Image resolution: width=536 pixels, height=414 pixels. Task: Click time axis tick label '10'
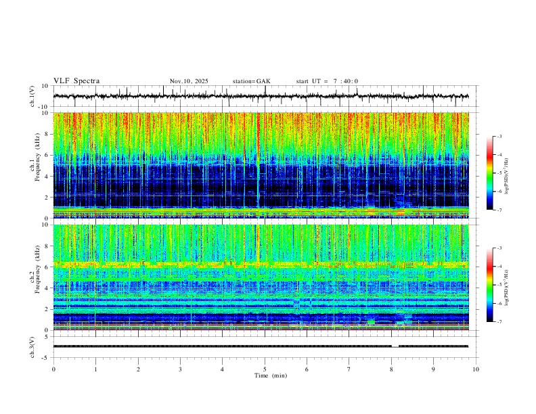[476, 369]
